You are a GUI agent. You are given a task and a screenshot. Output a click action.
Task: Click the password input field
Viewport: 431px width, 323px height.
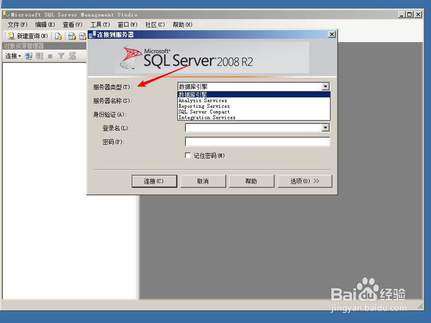click(x=257, y=141)
